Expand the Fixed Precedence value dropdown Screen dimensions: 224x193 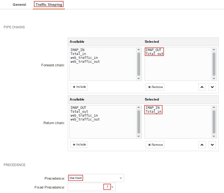pos(113,187)
